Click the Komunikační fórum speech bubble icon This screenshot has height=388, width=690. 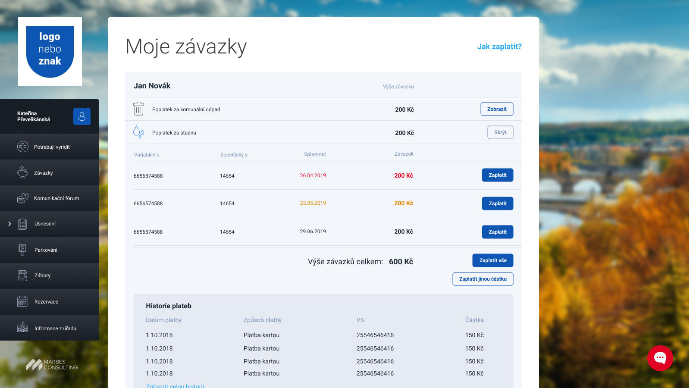pos(22,198)
